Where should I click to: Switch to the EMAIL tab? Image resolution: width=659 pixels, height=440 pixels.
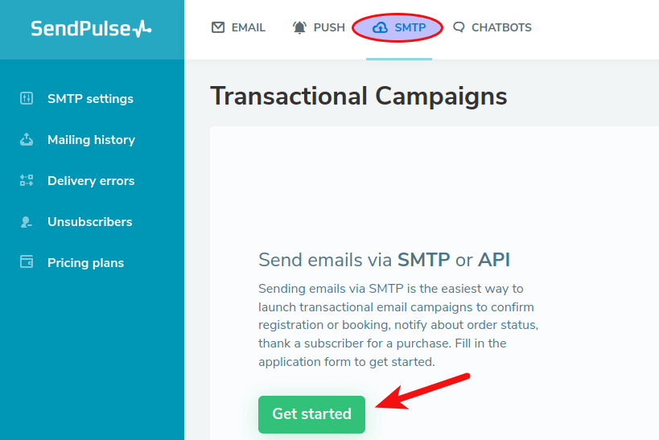click(x=248, y=27)
